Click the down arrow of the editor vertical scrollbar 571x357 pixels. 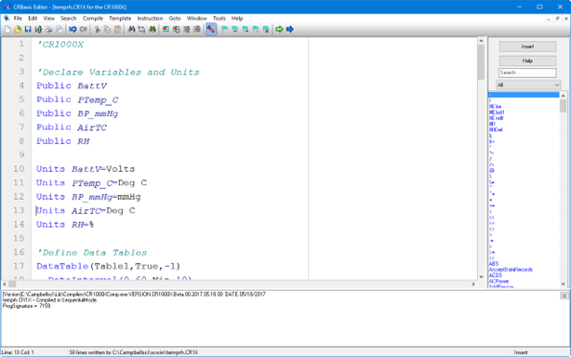[x=481, y=276]
